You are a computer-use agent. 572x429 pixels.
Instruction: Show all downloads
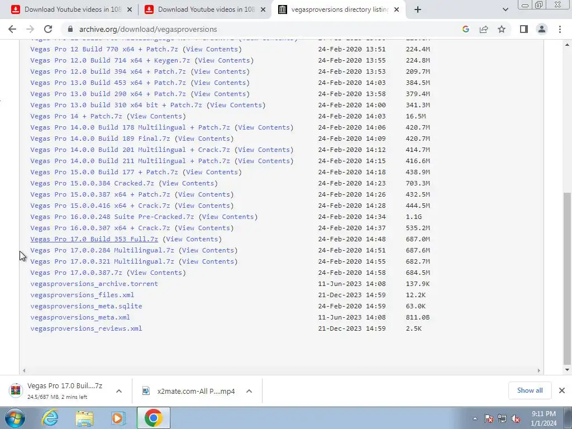[x=530, y=390]
